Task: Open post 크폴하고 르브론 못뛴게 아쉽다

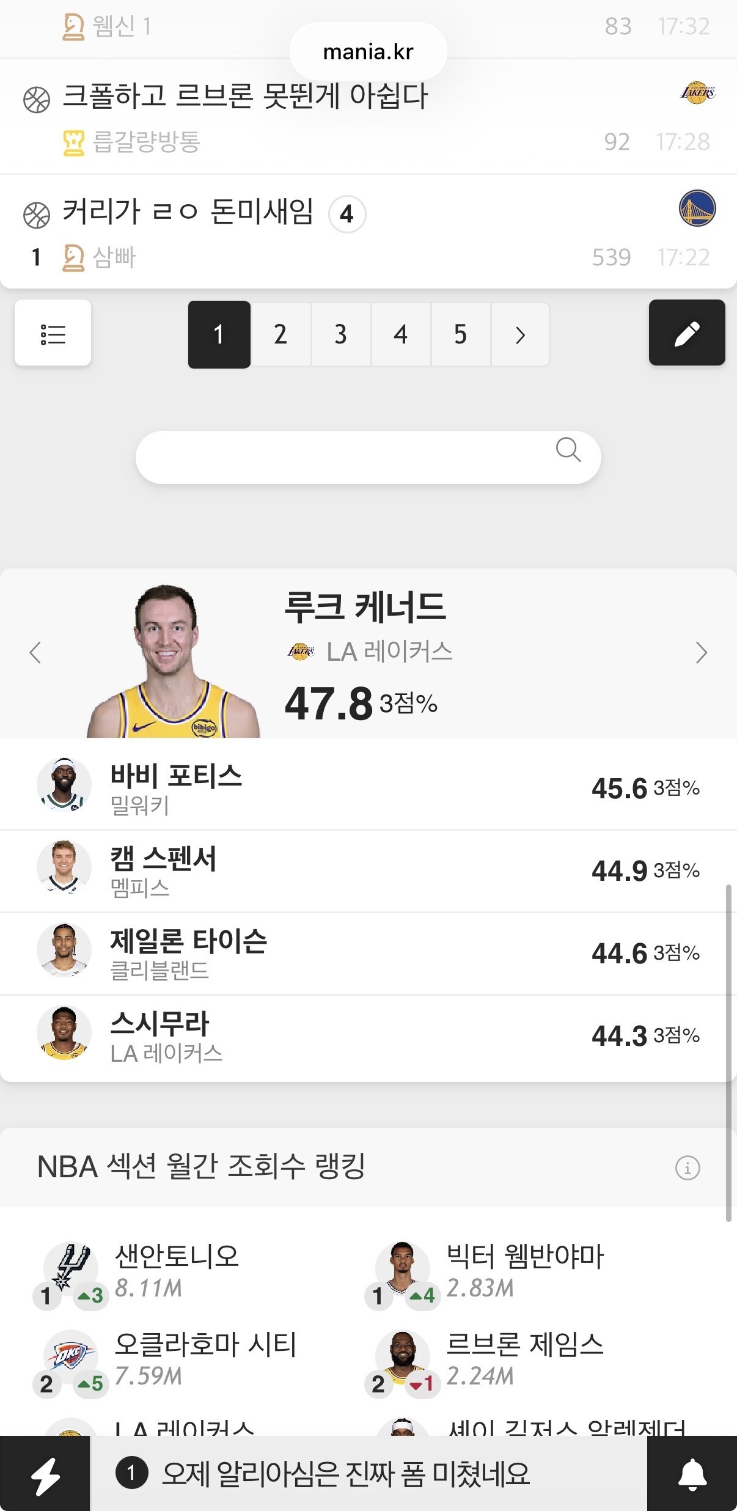Action: click(x=245, y=96)
